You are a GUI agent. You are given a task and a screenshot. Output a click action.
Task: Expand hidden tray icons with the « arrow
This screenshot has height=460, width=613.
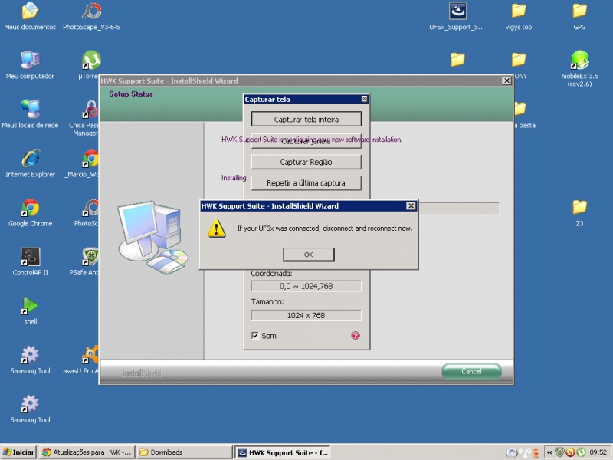click(549, 452)
